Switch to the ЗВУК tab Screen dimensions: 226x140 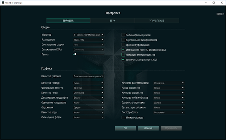[x=112, y=21]
